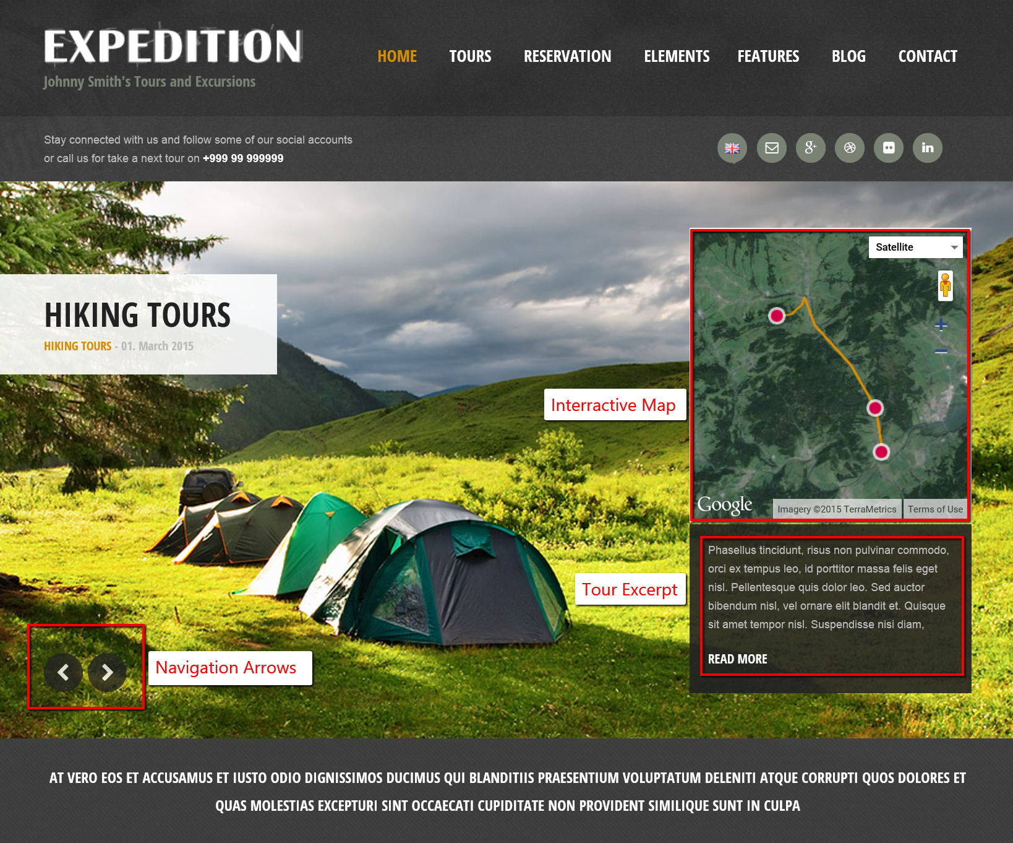
Task: Navigate to the Contact page
Action: point(928,56)
